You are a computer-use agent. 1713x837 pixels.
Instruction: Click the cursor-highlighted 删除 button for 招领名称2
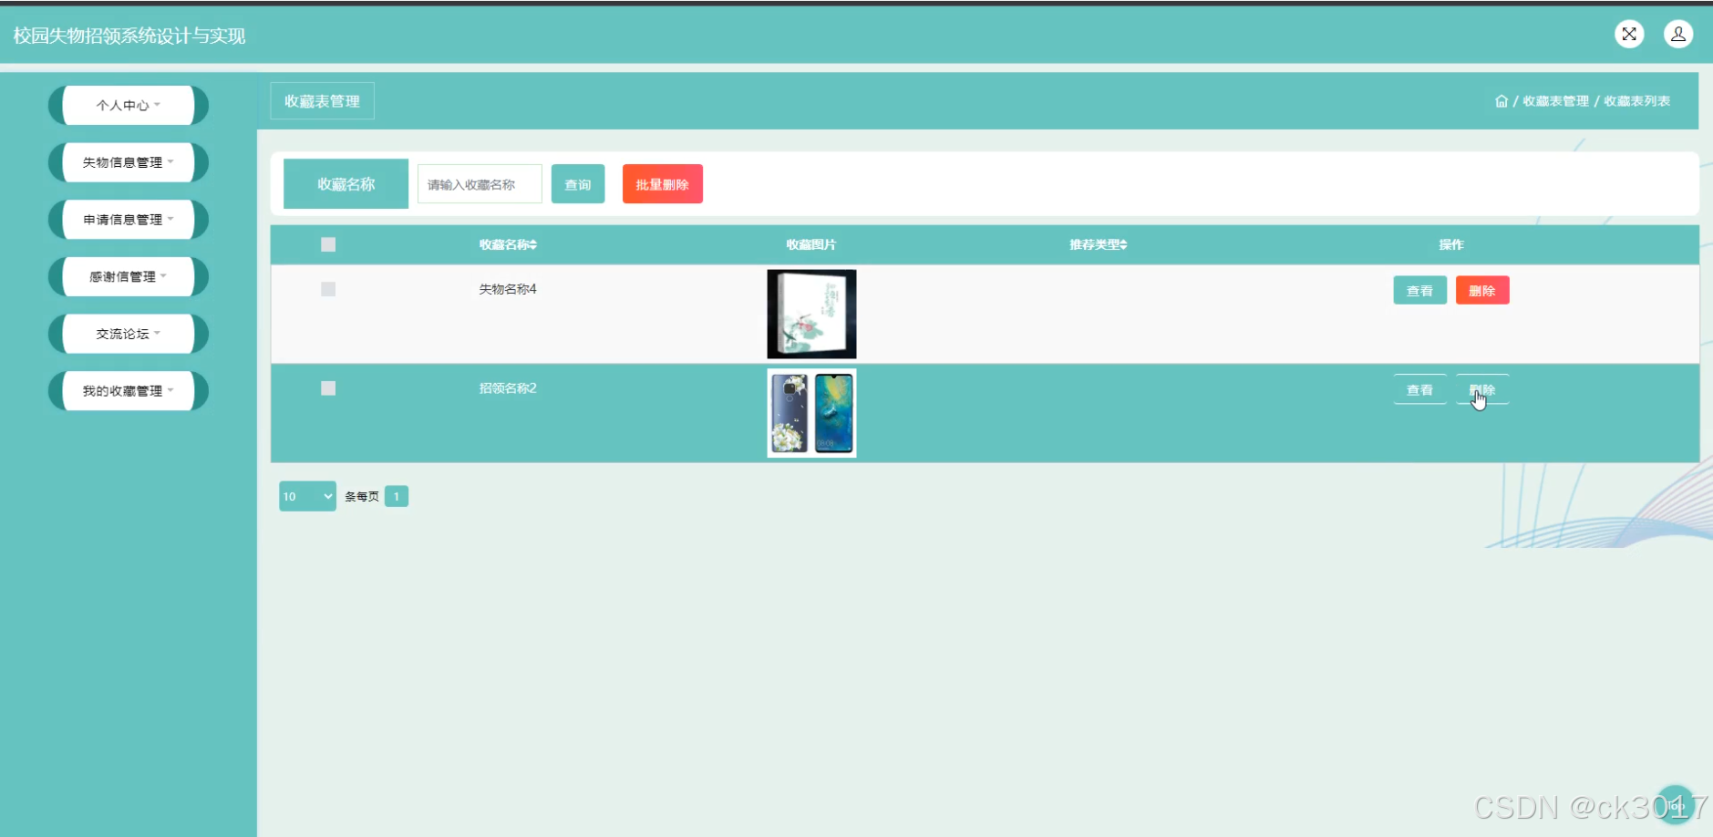tap(1483, 387)
